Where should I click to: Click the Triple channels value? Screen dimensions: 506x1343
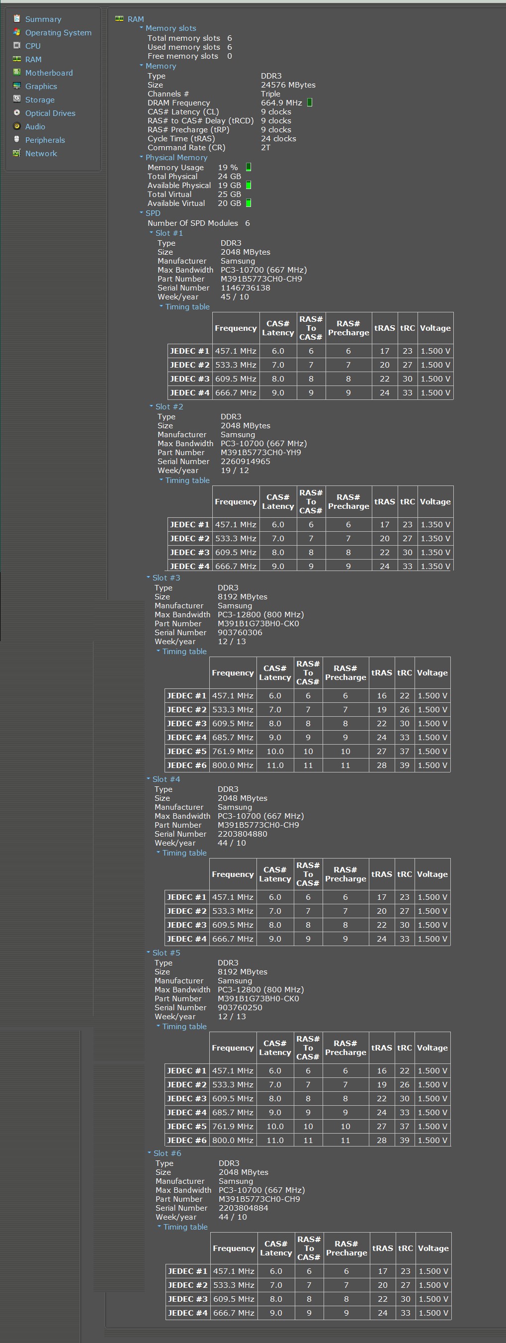[270, 94]
